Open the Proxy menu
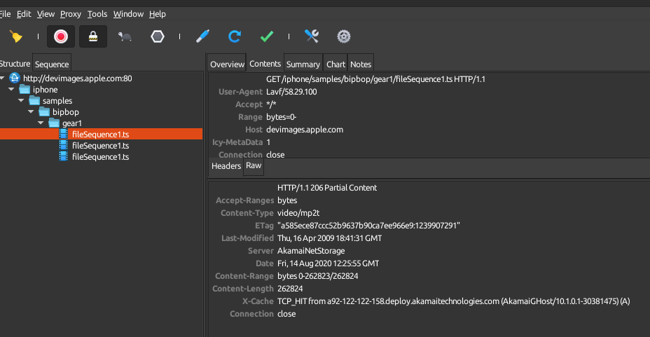The height and width of the screenshot is (337, 650). coord(71,14)
